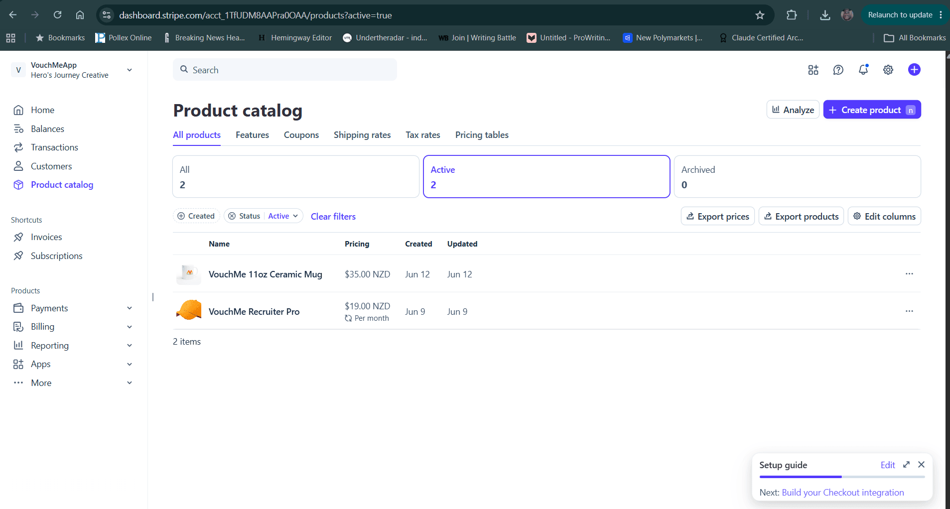Open the Chrome apps grid icon
Screen dimensions: 950x509
pos(11,38)
